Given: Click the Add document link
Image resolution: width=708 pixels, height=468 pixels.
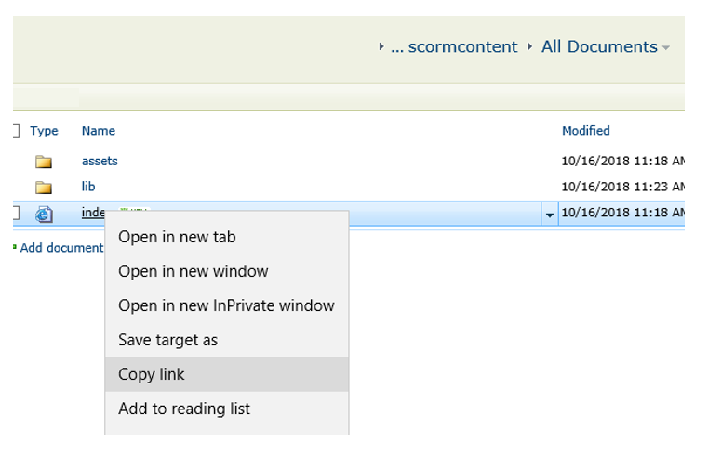Looking at the screenshot, I should 61,248.
